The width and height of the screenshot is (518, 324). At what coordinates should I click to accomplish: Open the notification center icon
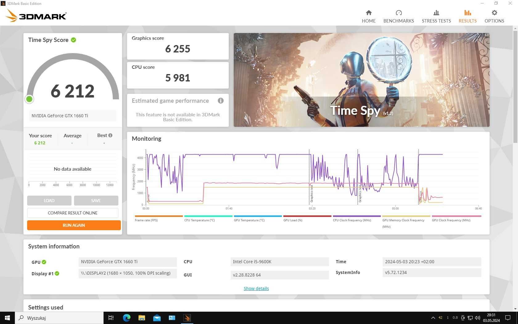click(x=508, y=318)
